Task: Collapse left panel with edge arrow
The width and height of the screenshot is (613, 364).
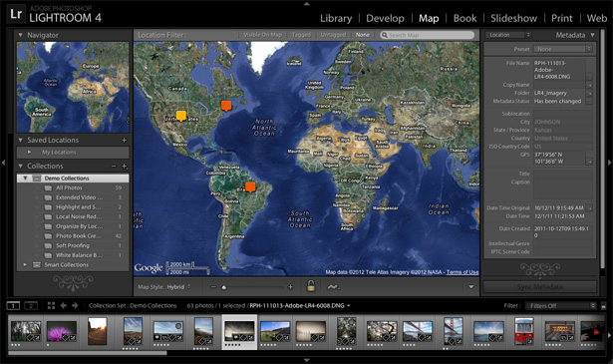Action: (3, 163)
